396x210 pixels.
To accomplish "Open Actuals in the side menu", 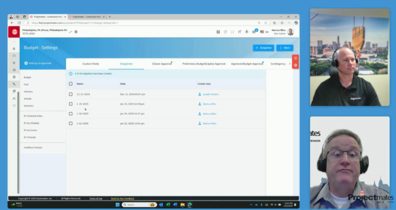I will coord(27,99).
